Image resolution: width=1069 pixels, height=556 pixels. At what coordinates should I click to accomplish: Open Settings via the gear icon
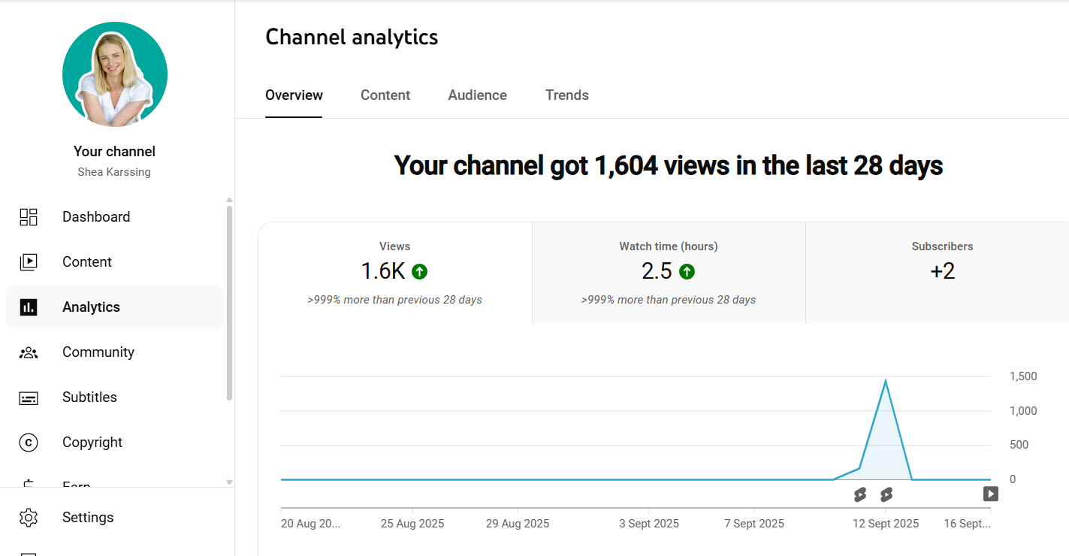29,517
